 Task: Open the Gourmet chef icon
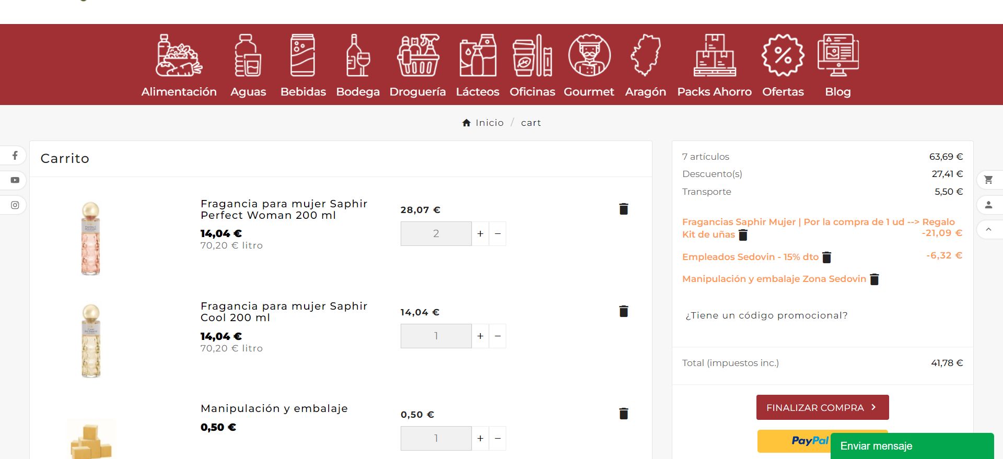point(589,55)
